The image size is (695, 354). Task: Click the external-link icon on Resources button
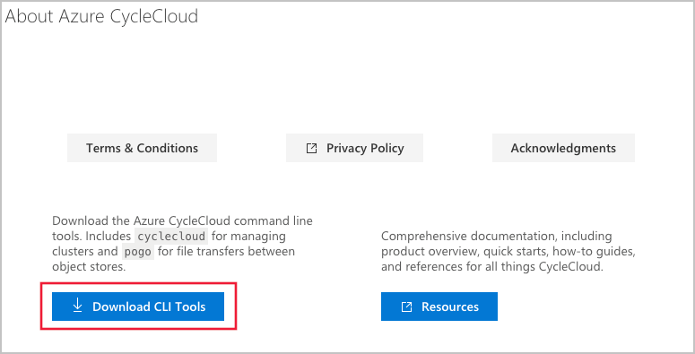tap(406, 307)
